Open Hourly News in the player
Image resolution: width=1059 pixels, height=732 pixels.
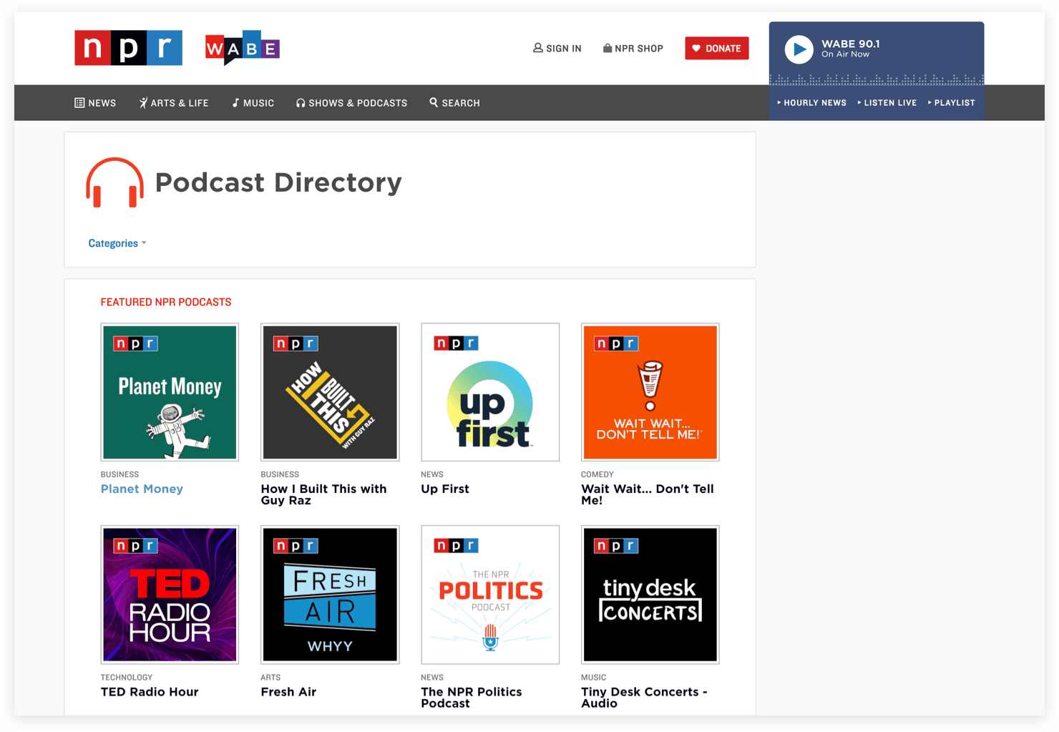pyautogui.click(x=812, y=103)
